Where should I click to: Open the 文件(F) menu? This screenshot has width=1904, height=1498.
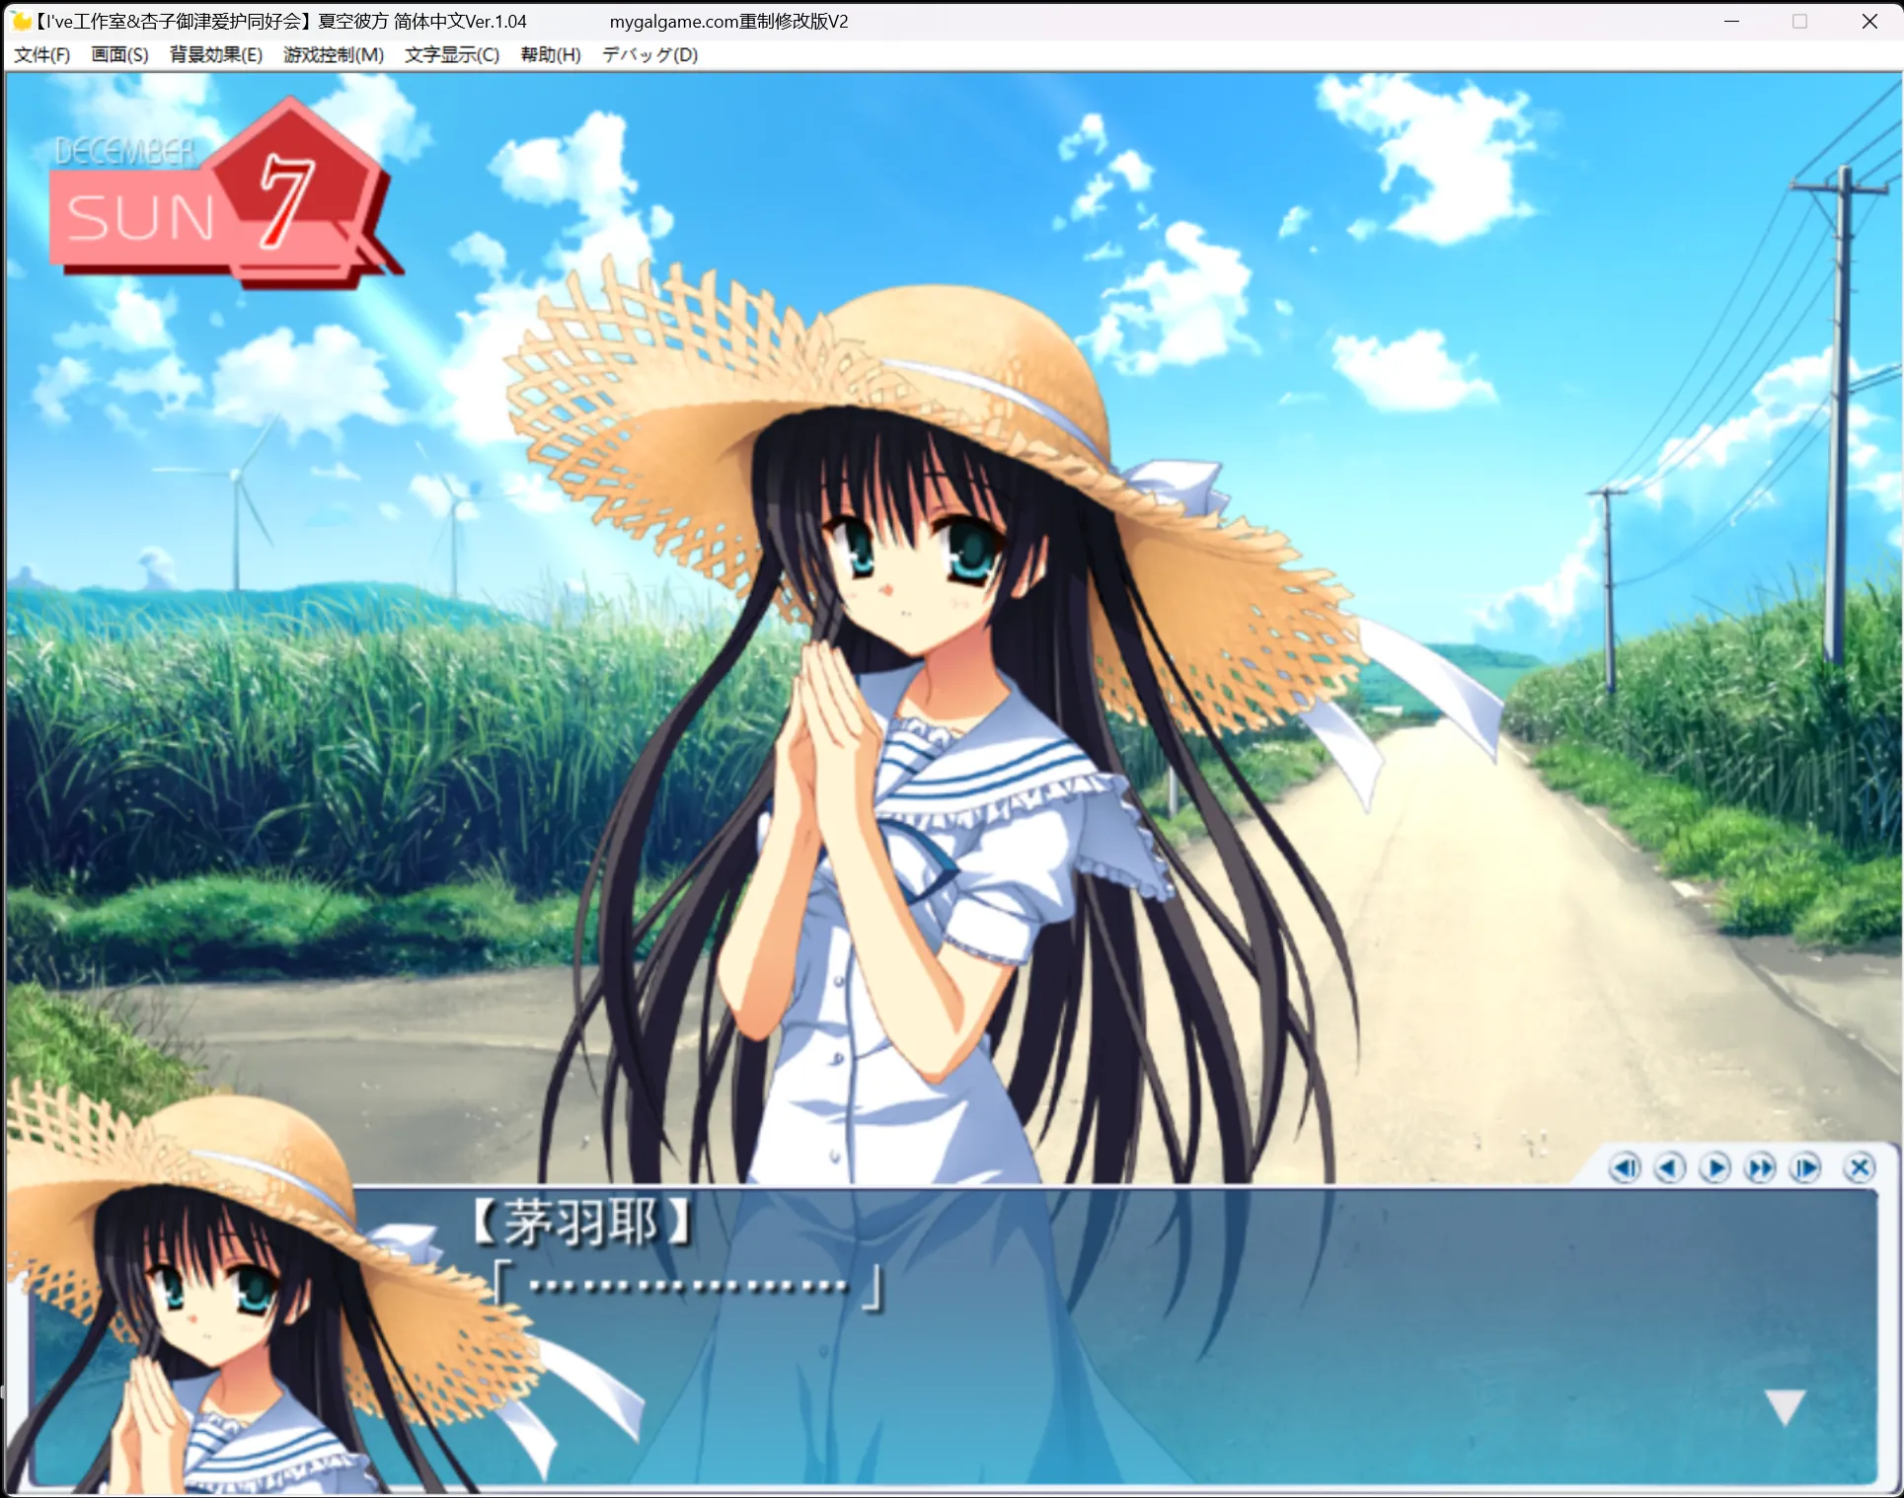[x=41, y=55]
